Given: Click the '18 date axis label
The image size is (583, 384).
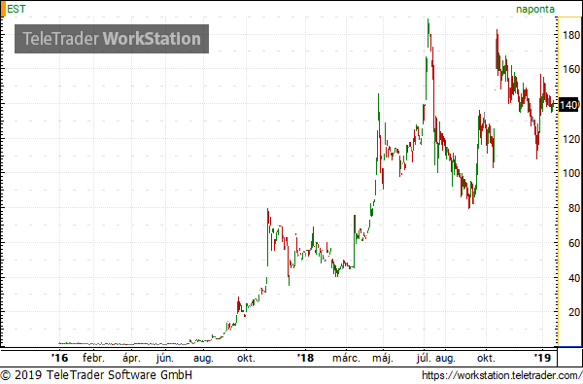Looking at the screenshot, I should (x=305, y=358).
